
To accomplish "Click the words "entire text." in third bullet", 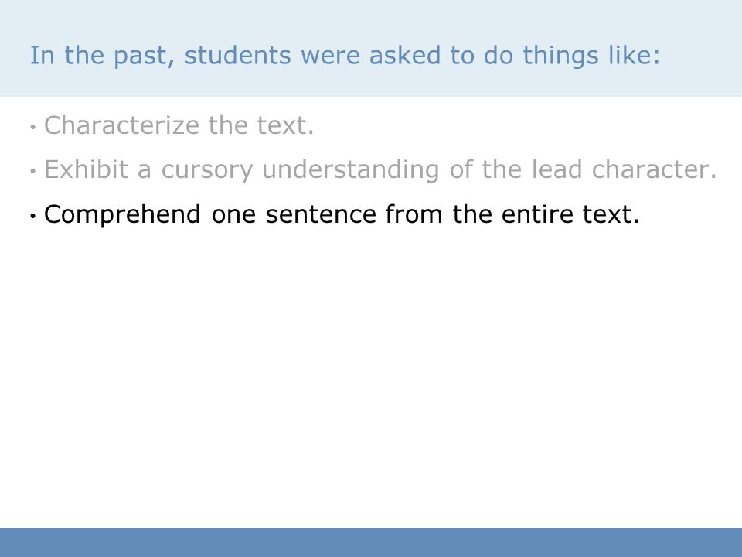I will (x=570, y=214).
